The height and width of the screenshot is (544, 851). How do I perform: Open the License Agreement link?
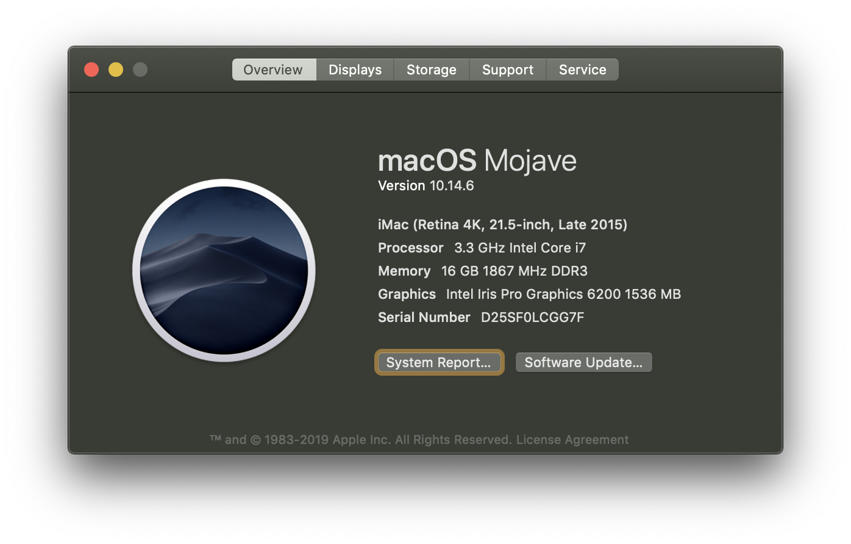(x=572, y=440)
